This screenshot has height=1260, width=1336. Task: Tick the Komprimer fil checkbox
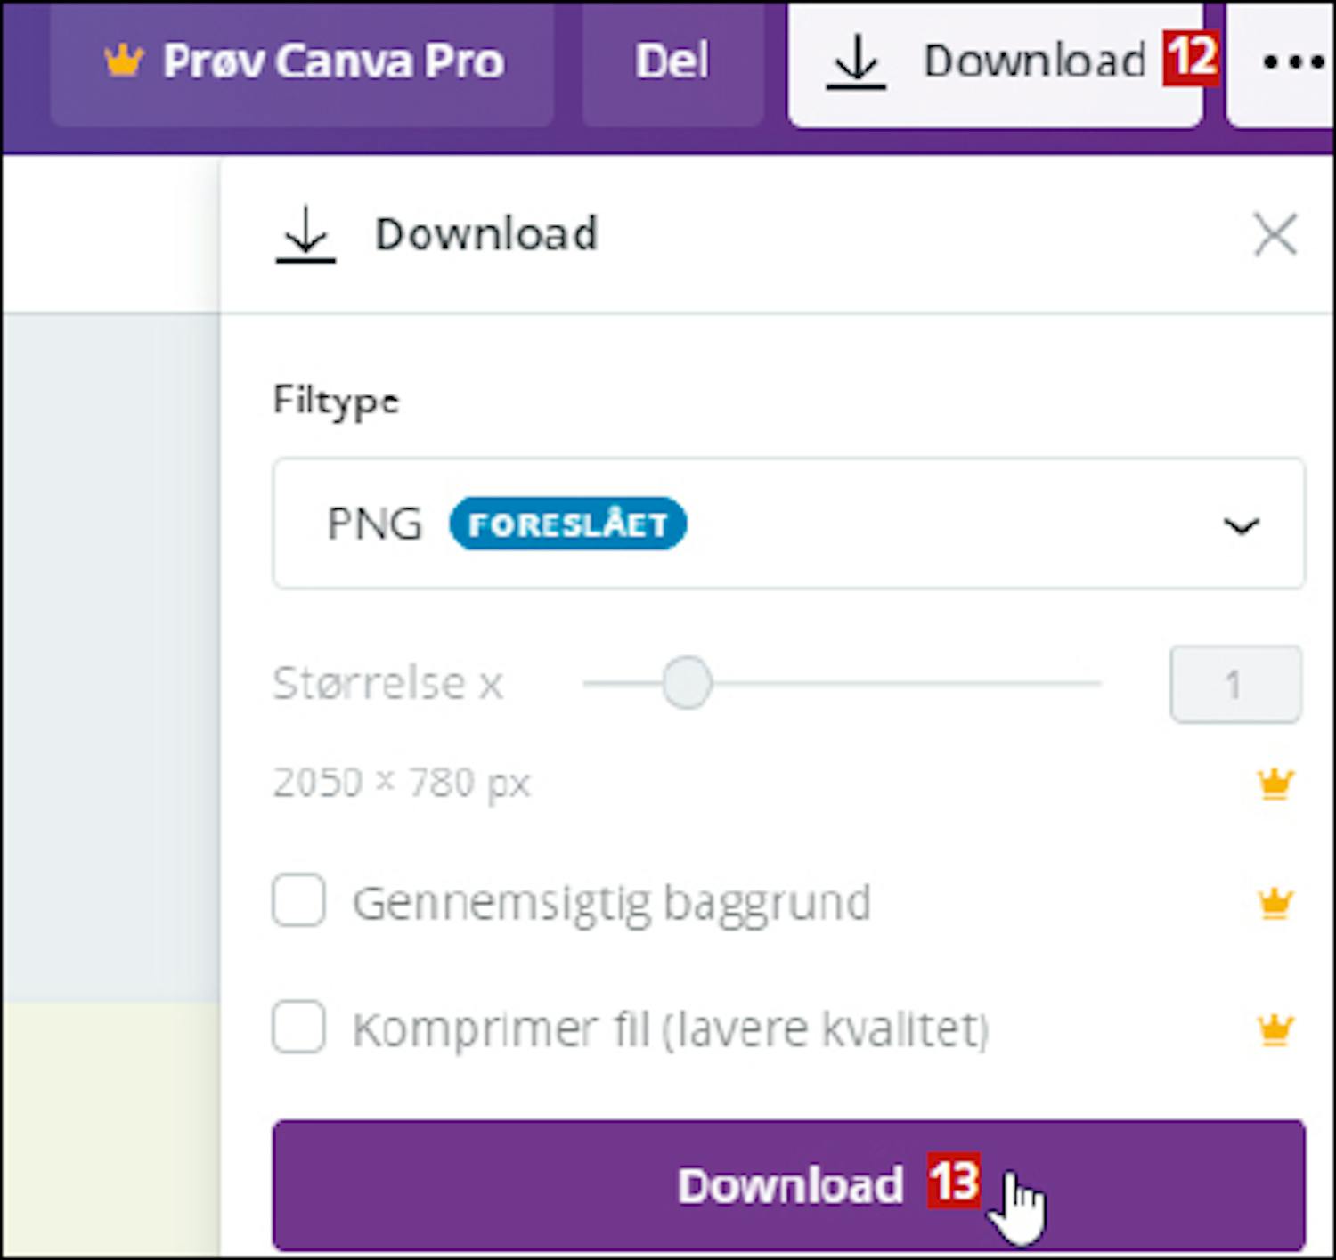pos(298,1028)
